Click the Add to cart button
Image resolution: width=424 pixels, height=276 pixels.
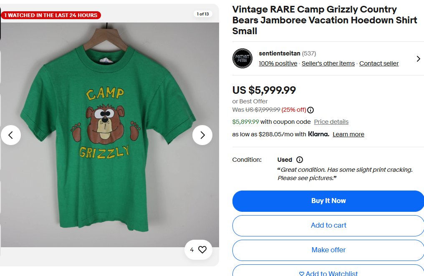[328, 225]
